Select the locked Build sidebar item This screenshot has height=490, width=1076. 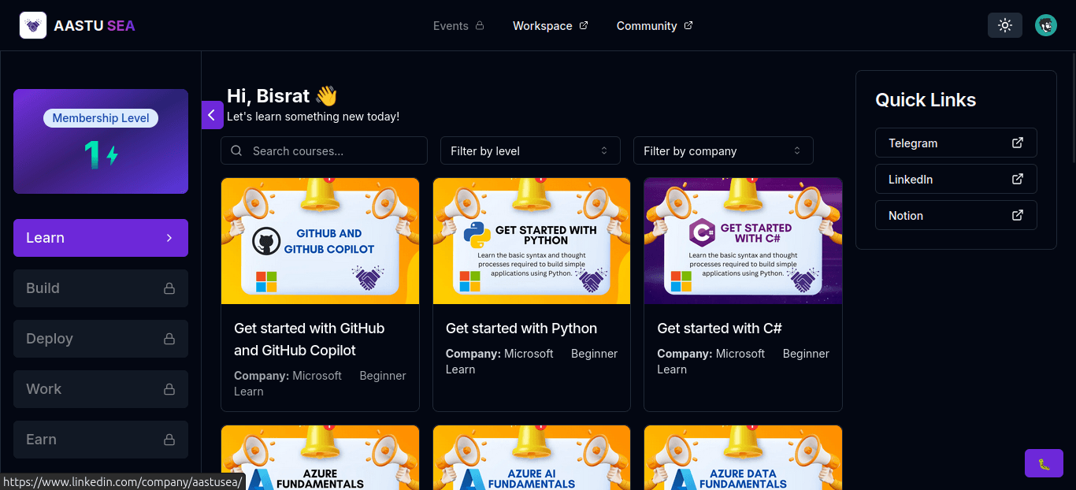(101, 288)
